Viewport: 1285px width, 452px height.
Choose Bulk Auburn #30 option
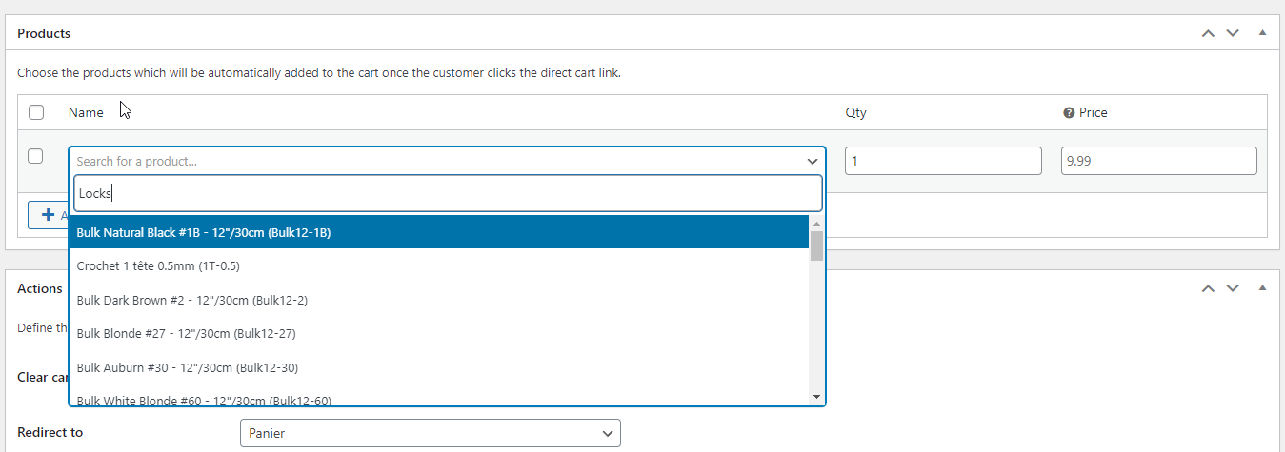point(188,367)
